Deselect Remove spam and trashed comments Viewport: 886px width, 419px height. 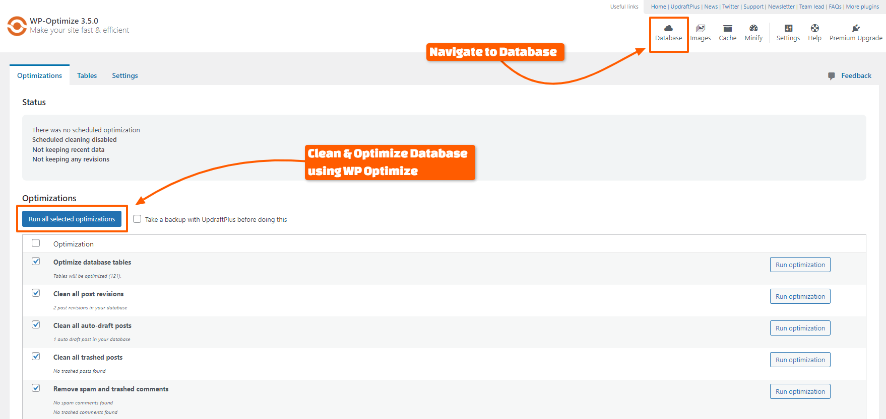[x=36, y=388]
